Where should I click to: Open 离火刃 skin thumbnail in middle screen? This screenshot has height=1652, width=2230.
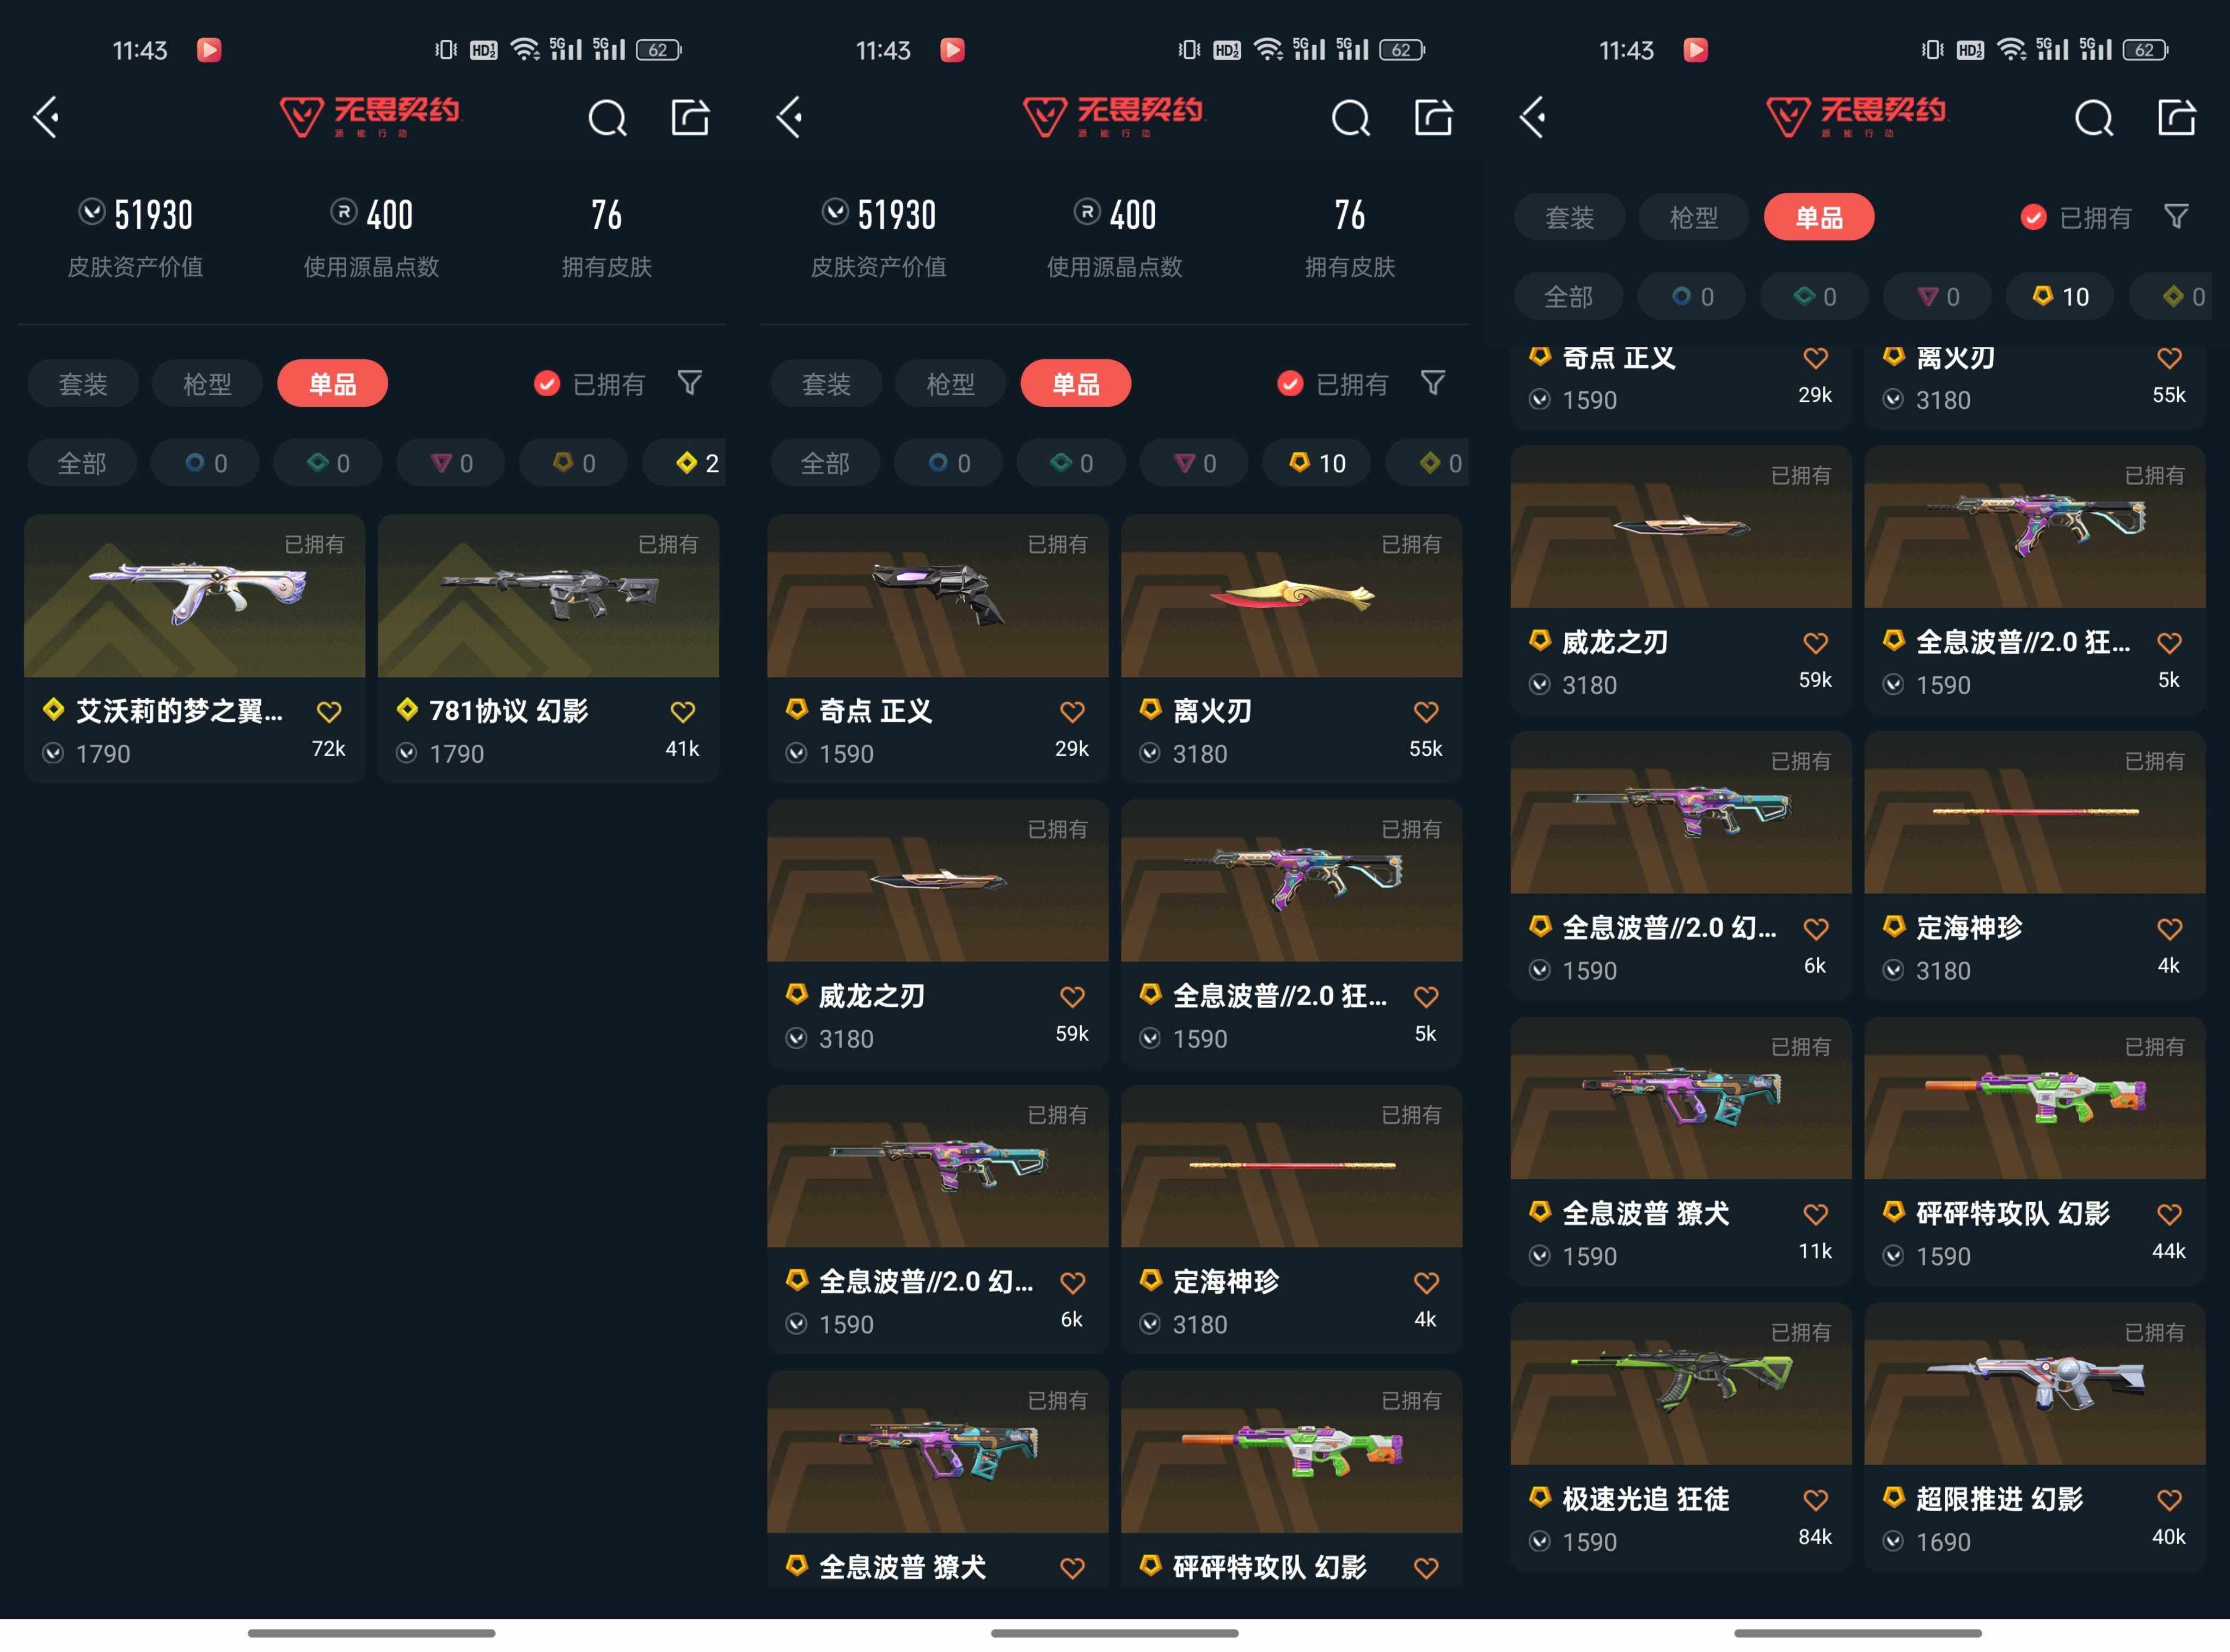tap(1290, 597)
